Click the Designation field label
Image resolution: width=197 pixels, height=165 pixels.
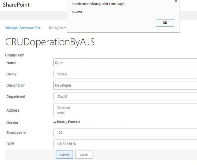16,85
